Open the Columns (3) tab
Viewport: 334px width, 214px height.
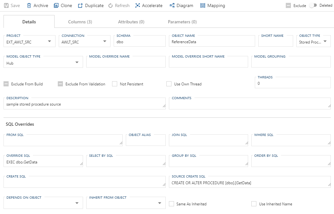[x=80, y=22]
